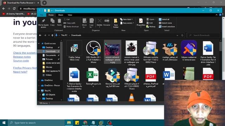This screenshot has width=225, height=126.
Task: Open the Easy access dropdown
Action: 127,23
